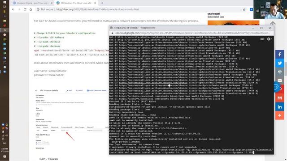This screenshot has height=161, width=287.
Task: Open the blue chat bubble widget
Action: [276, 87]
